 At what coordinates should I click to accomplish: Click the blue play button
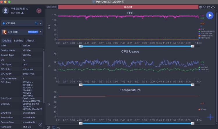[210, 15]
